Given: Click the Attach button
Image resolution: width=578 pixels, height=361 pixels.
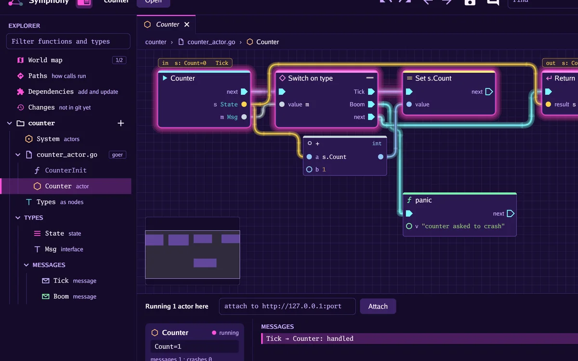Looking at the screenshot, I should [x=378, y=306].
